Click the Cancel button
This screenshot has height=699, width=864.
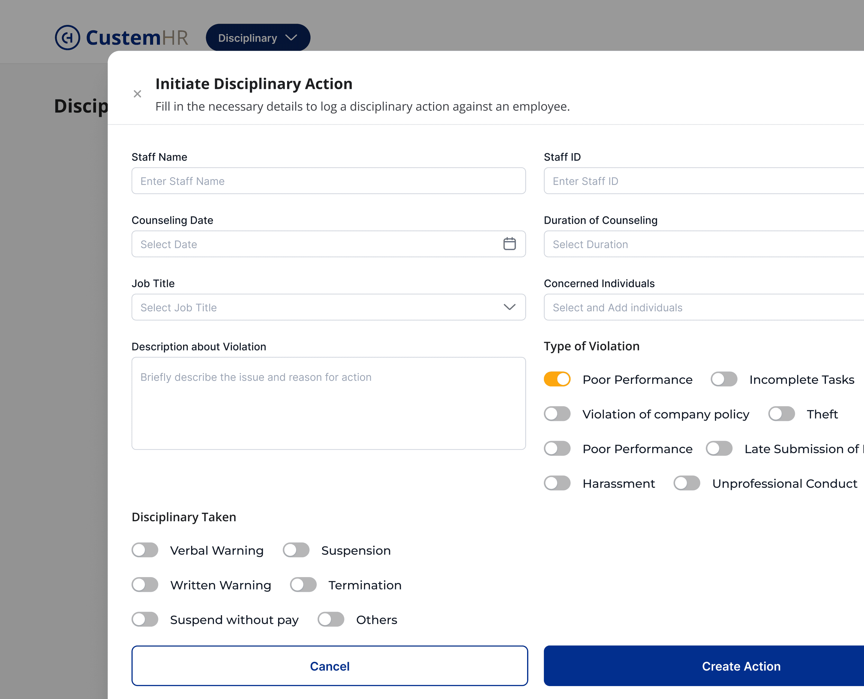tap(329, 666)
